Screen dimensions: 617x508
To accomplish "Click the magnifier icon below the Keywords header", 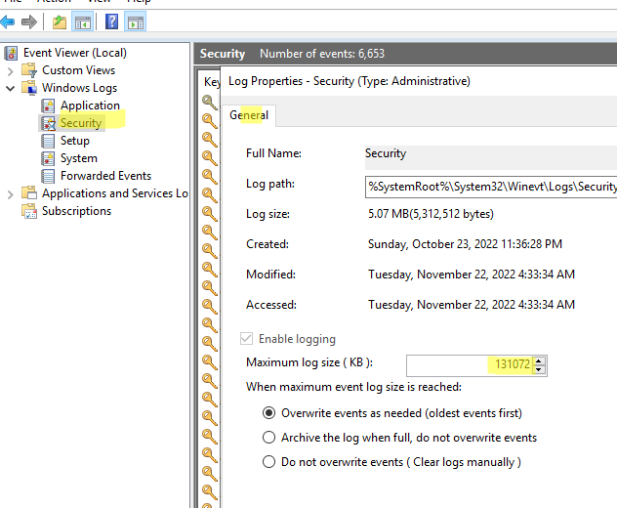I will click(210, 102).
